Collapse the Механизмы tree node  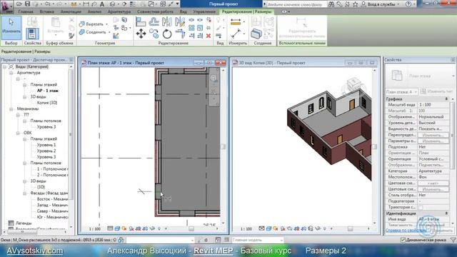click(x=11, y=109)
